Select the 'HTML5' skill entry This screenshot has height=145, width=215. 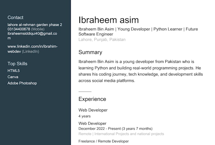click(14, 71)
